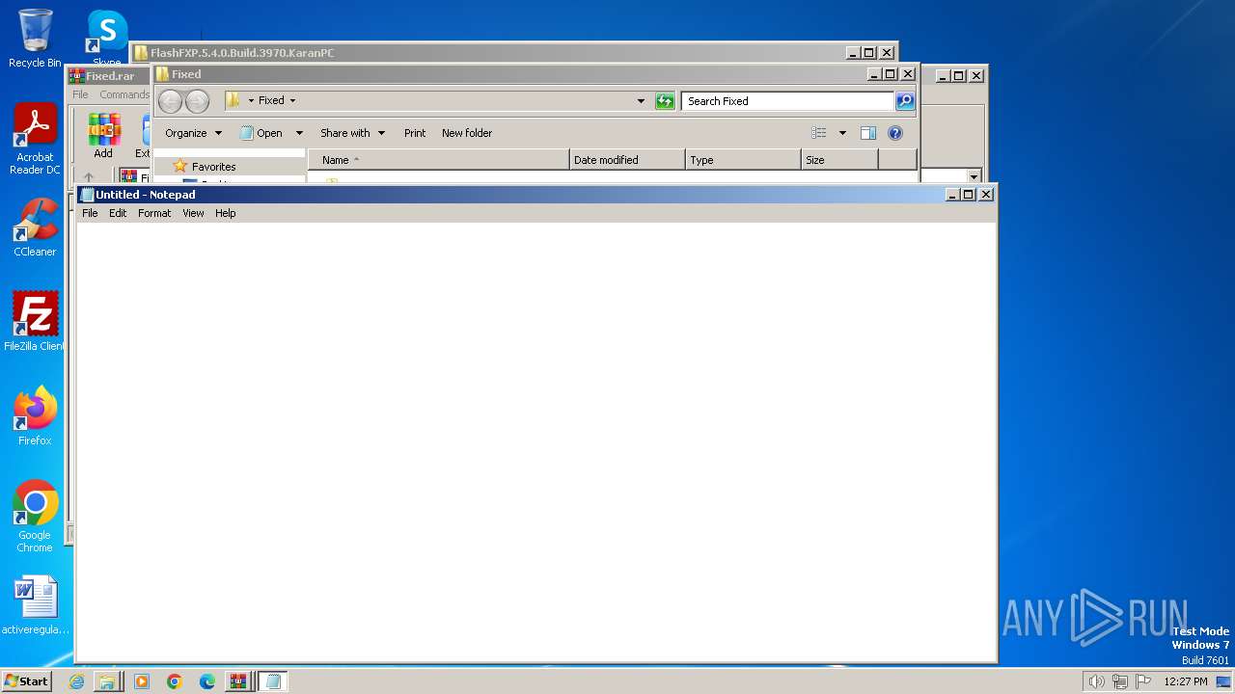Click the Edge icon in the taskbar
This screenshot has width=1235, height=694.
point(206,681)
